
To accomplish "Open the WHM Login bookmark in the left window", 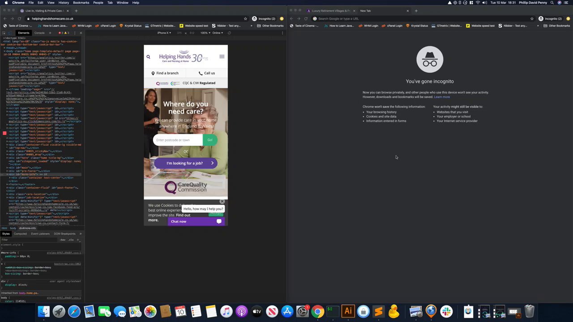I will (x=82, y=26).
